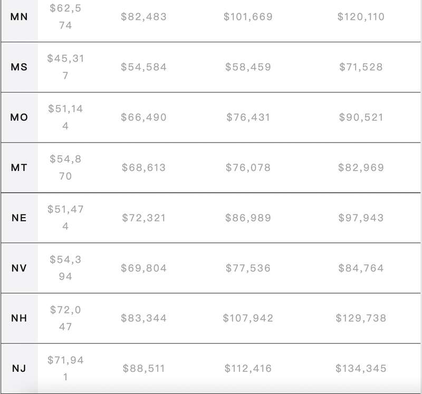Select the NE state label
The width and height of the screenshot is (422, 394).
click(x=19, y=218)
